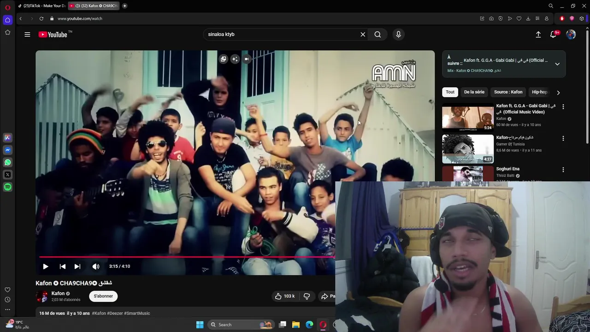The width and height of the screenshot is (590, 332).
Task: Seek on the red progress bar
Action: point(187,257)
